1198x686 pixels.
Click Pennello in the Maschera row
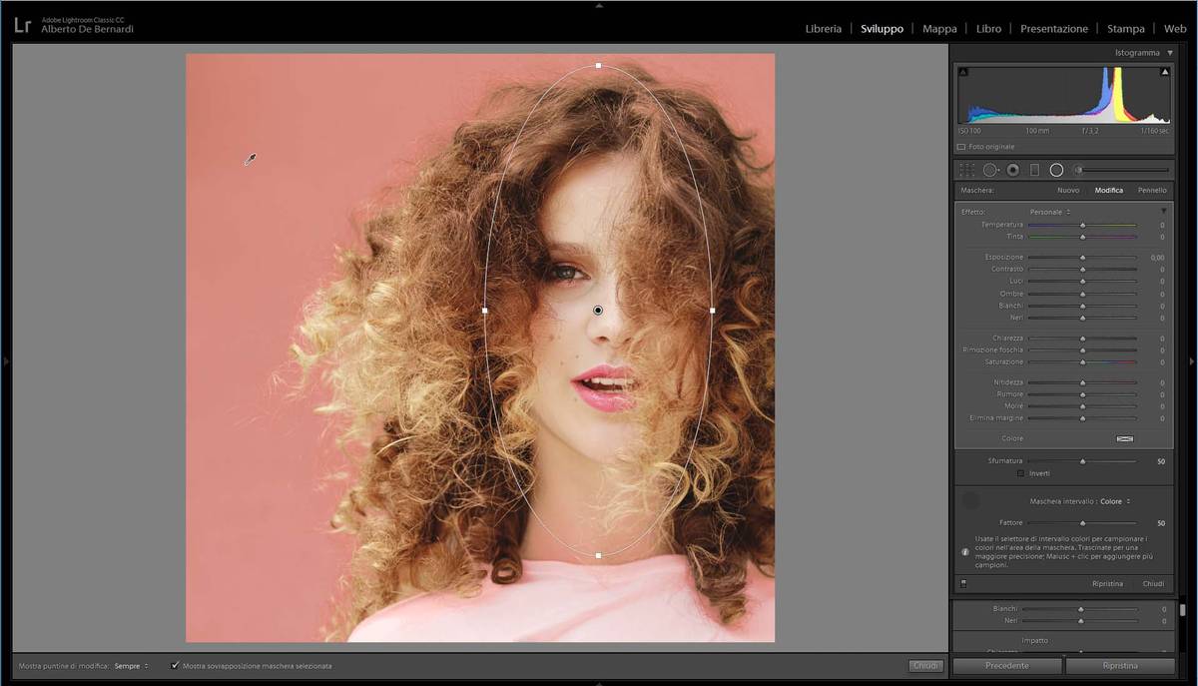click(1151, 190)
